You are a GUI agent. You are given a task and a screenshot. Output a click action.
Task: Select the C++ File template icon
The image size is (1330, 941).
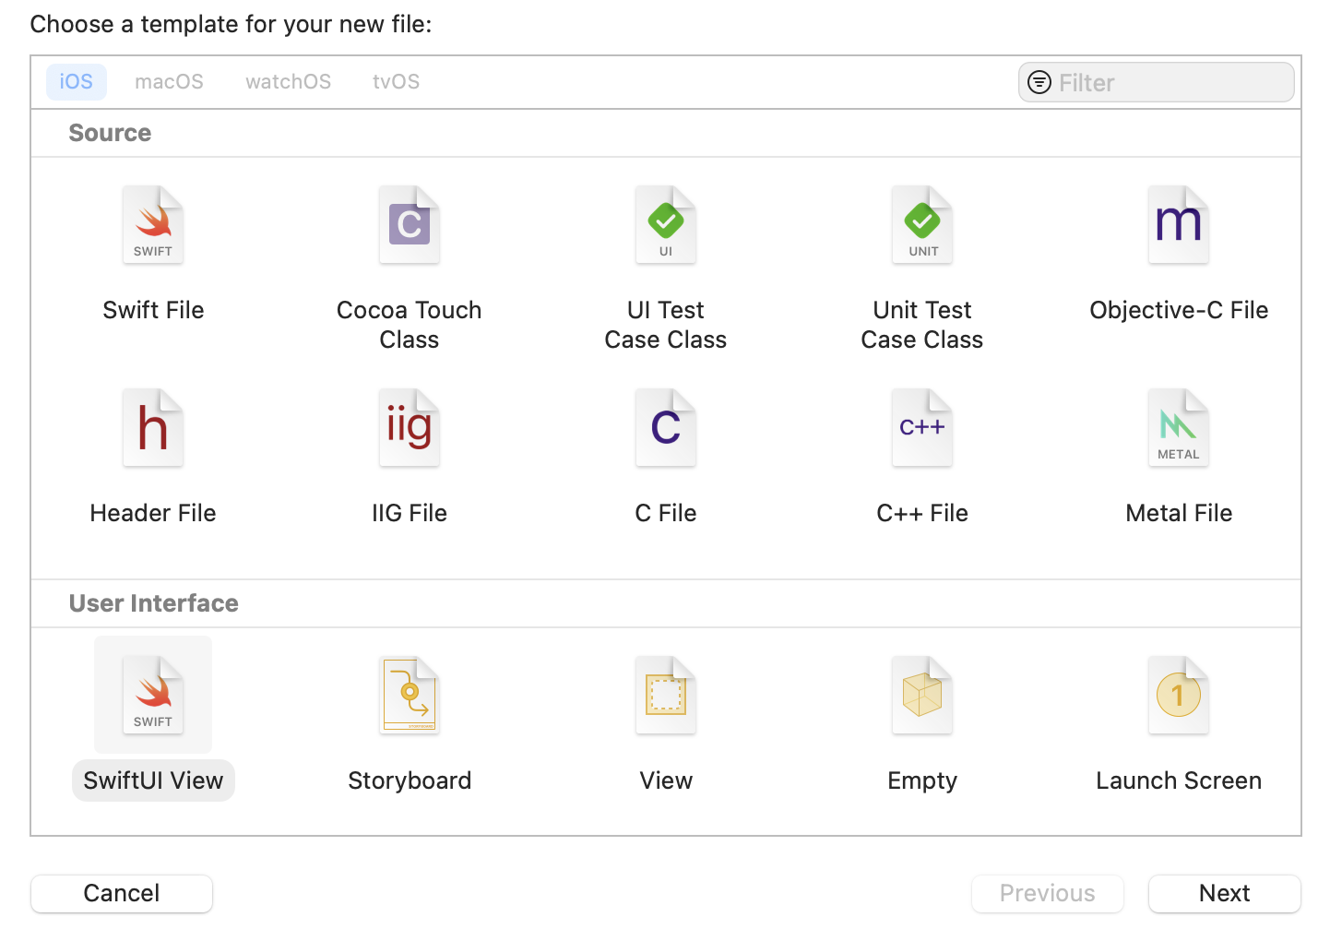coord(922,428)
